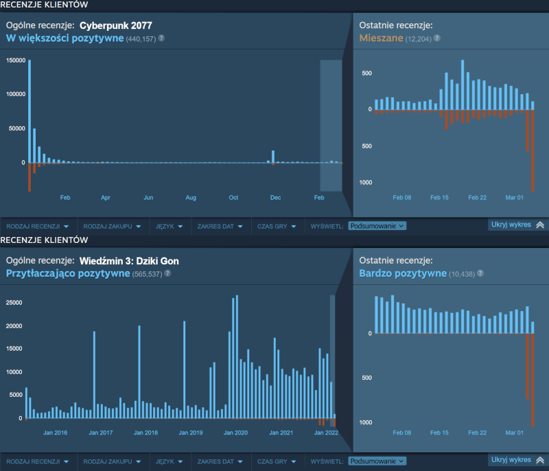Click tallest positive bar in Cyberpunk 2077 overall chart

30,111
